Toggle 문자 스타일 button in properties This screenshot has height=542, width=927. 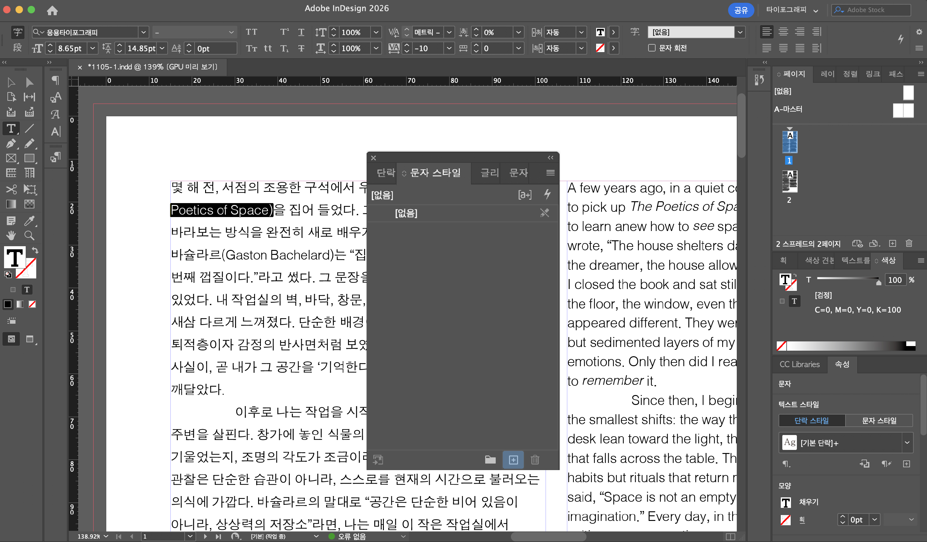coord(879,420)
